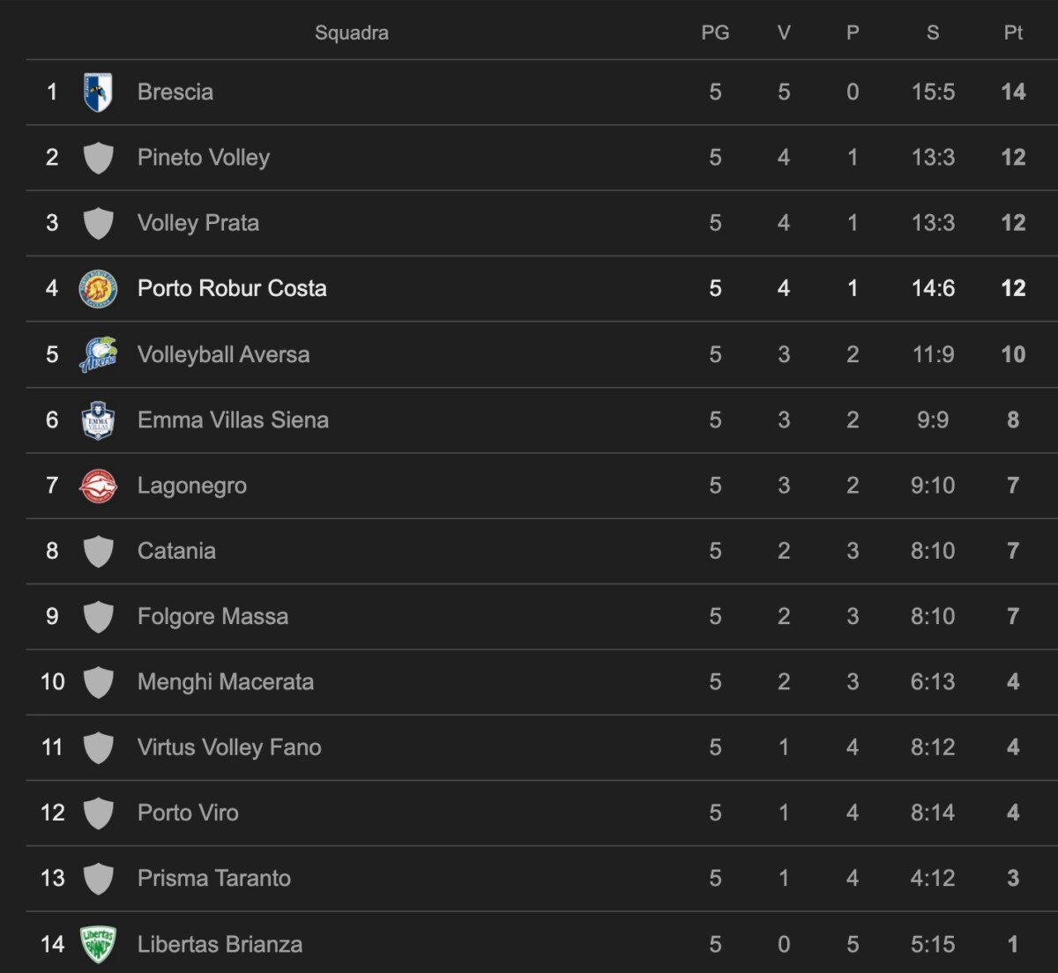Screen dimensions: 1058x973
Task: Click the V wins column header
Action: (x=784, y=33)
